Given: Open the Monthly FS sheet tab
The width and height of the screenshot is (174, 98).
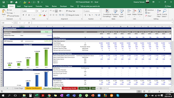Looking at the screenshot, I should pos(84,88).
